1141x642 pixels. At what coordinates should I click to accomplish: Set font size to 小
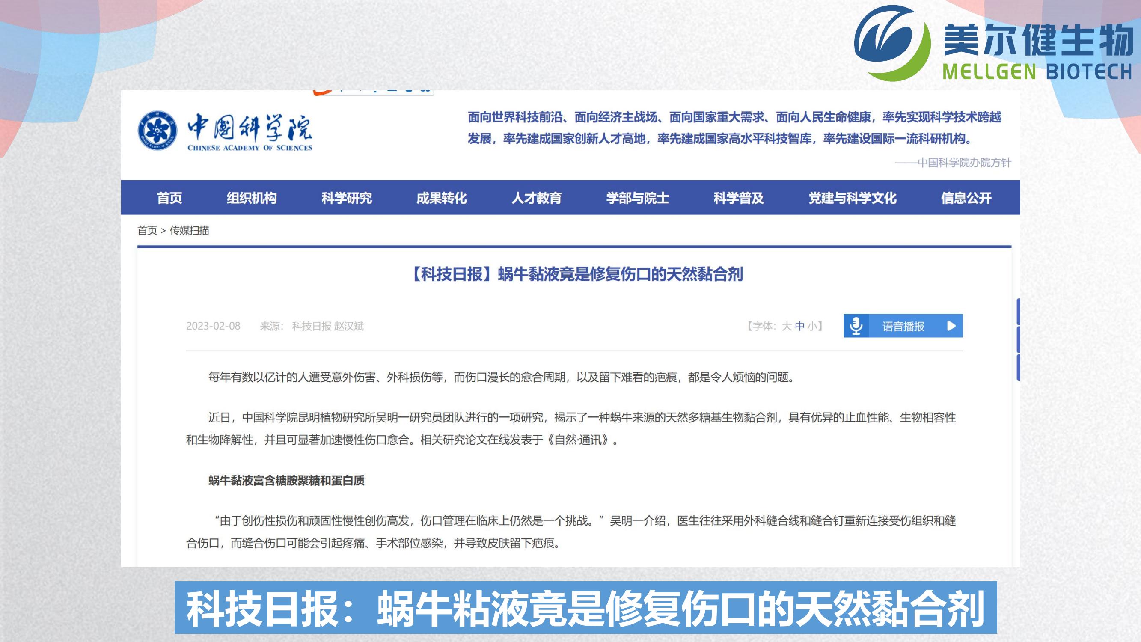812,326
